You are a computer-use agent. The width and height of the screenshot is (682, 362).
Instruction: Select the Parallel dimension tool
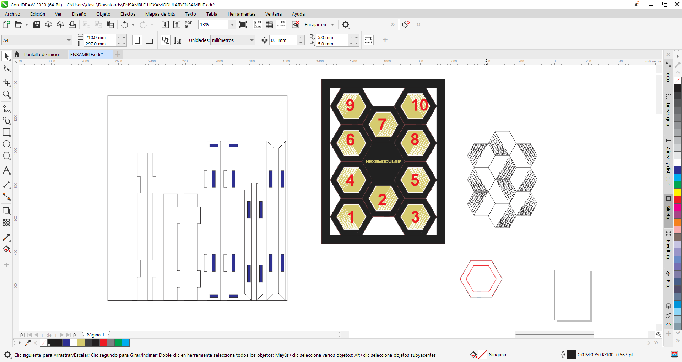[6, 185]
